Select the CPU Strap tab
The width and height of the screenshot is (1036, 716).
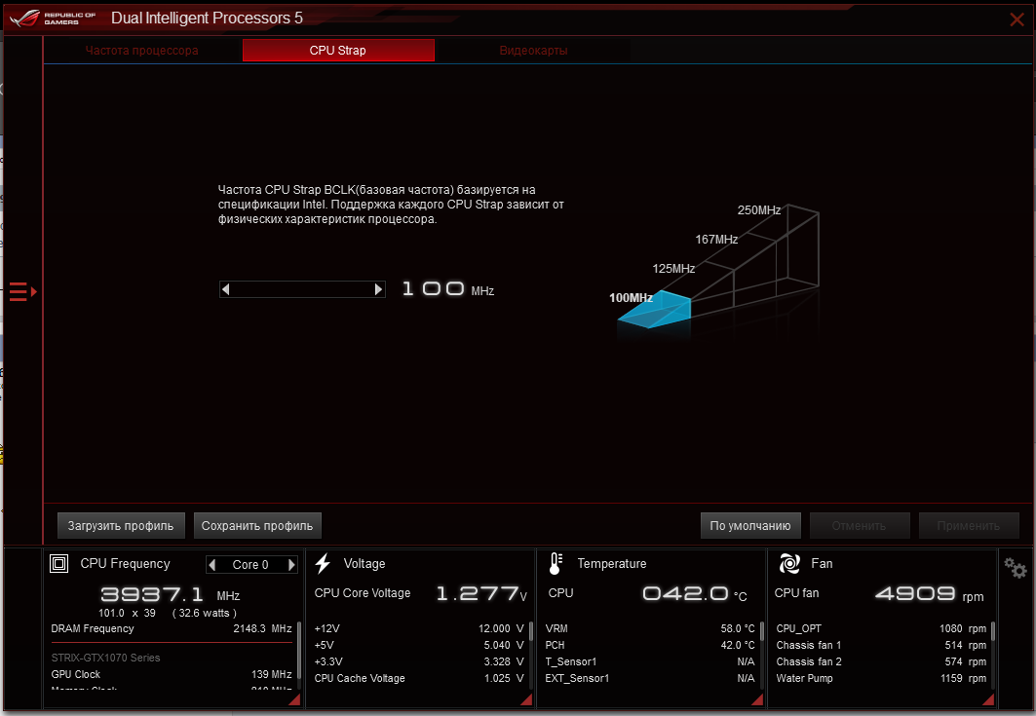tap(338, 51)
